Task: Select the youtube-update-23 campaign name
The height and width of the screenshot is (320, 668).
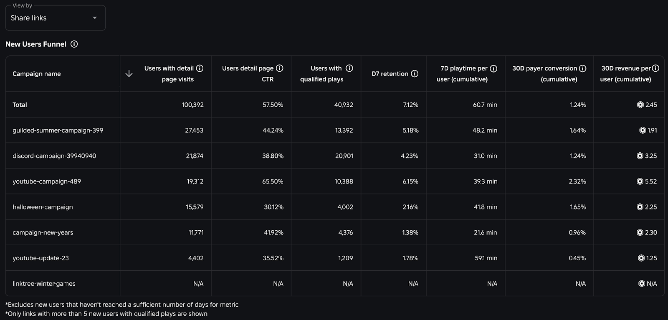Action: click(x=40, y=258)
